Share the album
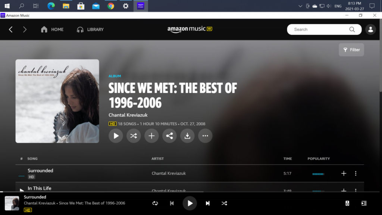382x215 pixels. pos(169,136)
